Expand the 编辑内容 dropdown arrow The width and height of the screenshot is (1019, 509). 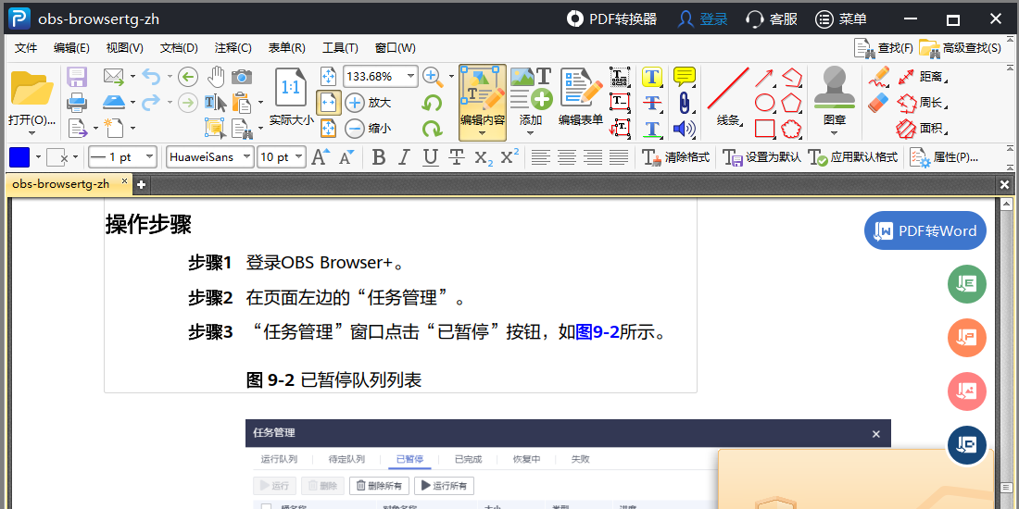pos(483,133)
